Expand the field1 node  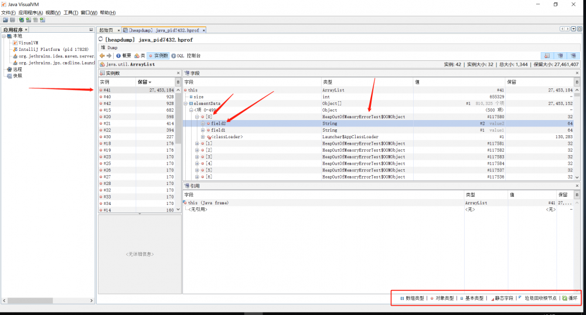[x=203, y=130]
